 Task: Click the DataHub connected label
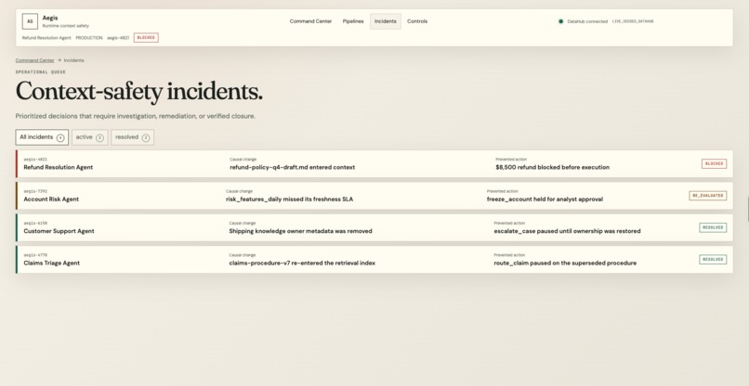pyautogui.click(x=587, y=21)
